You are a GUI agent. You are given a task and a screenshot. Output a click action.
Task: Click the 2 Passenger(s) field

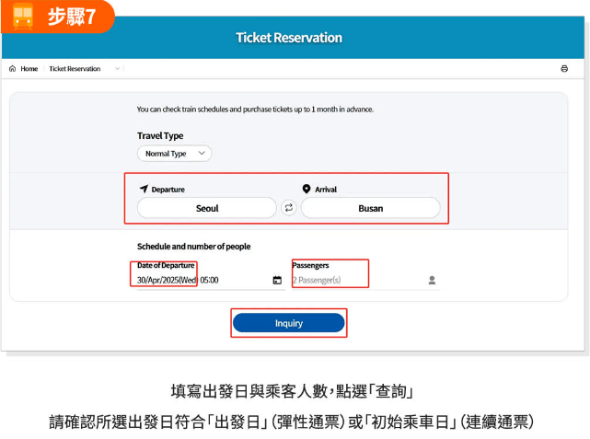point(365,281)
